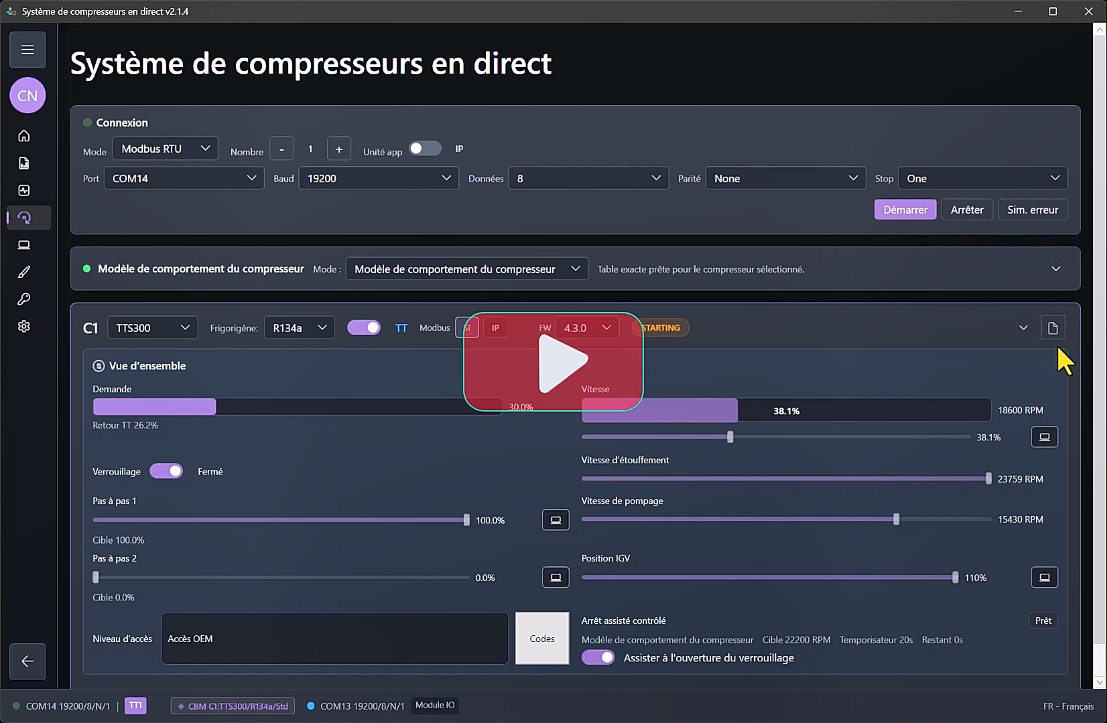Click the Vitesse 38.1% slider handle
This screenshot has width=1107, height=723.
(x=730, y=437)
